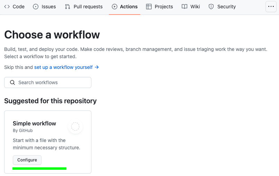The image size is (279, 176).
Task: Select the Actions tab
Action: 125,7
